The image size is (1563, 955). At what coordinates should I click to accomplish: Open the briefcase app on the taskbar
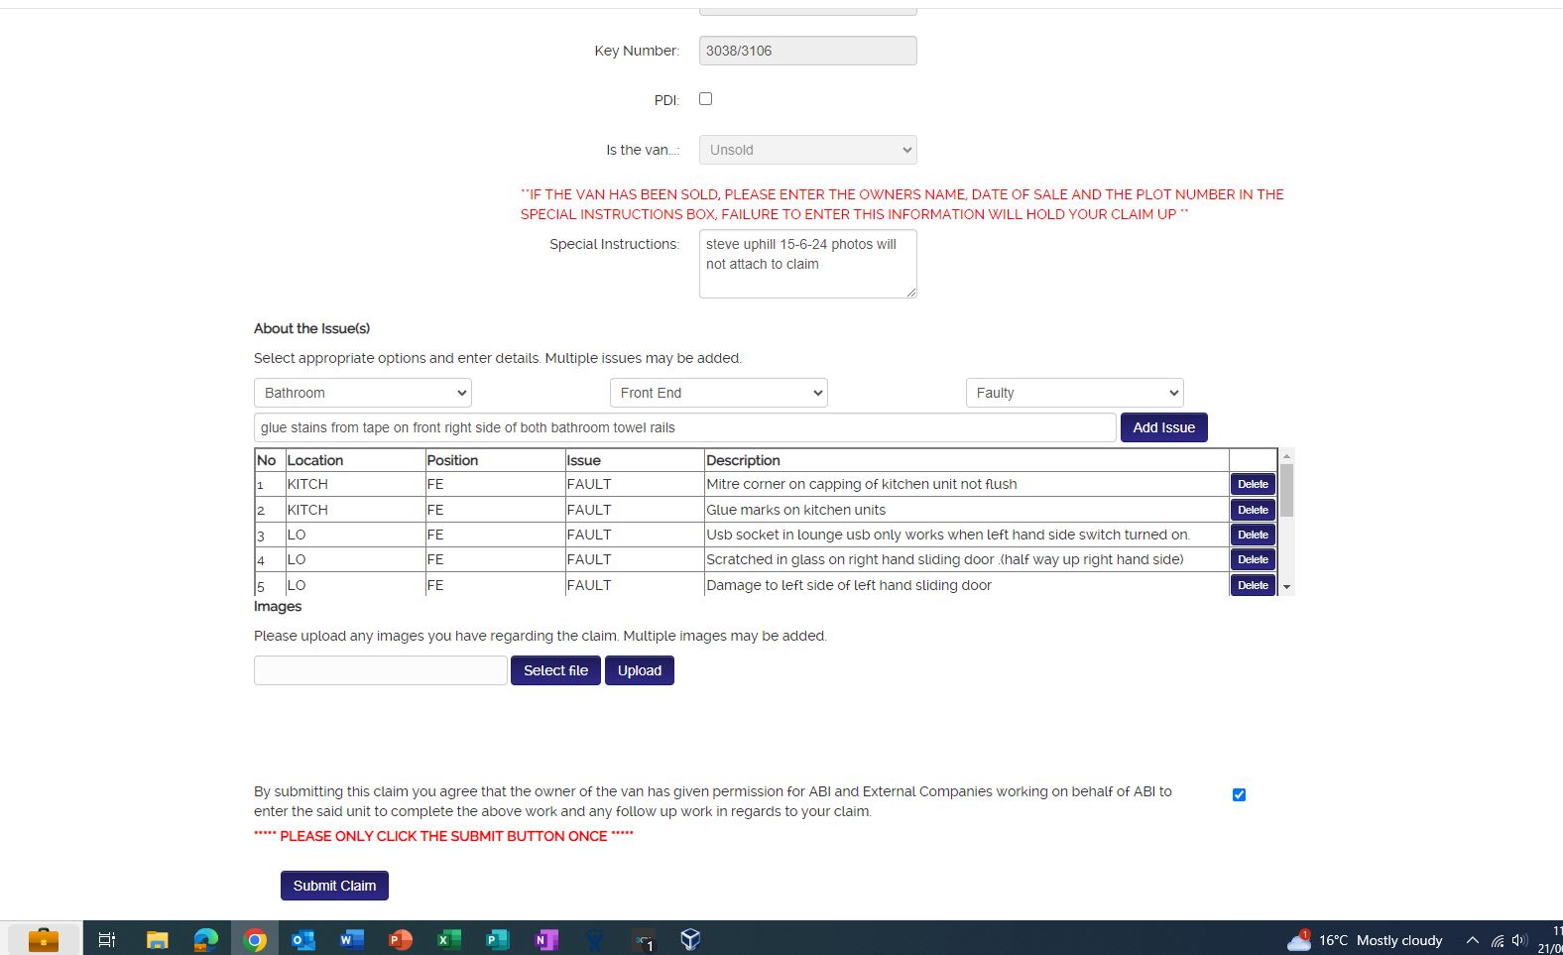[x=44, y=939]
